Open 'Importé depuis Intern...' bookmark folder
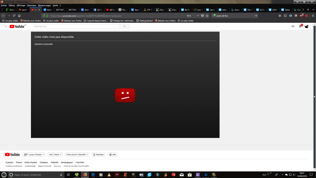This screenshot has width=316, height=178. click(x=95, y=21)
